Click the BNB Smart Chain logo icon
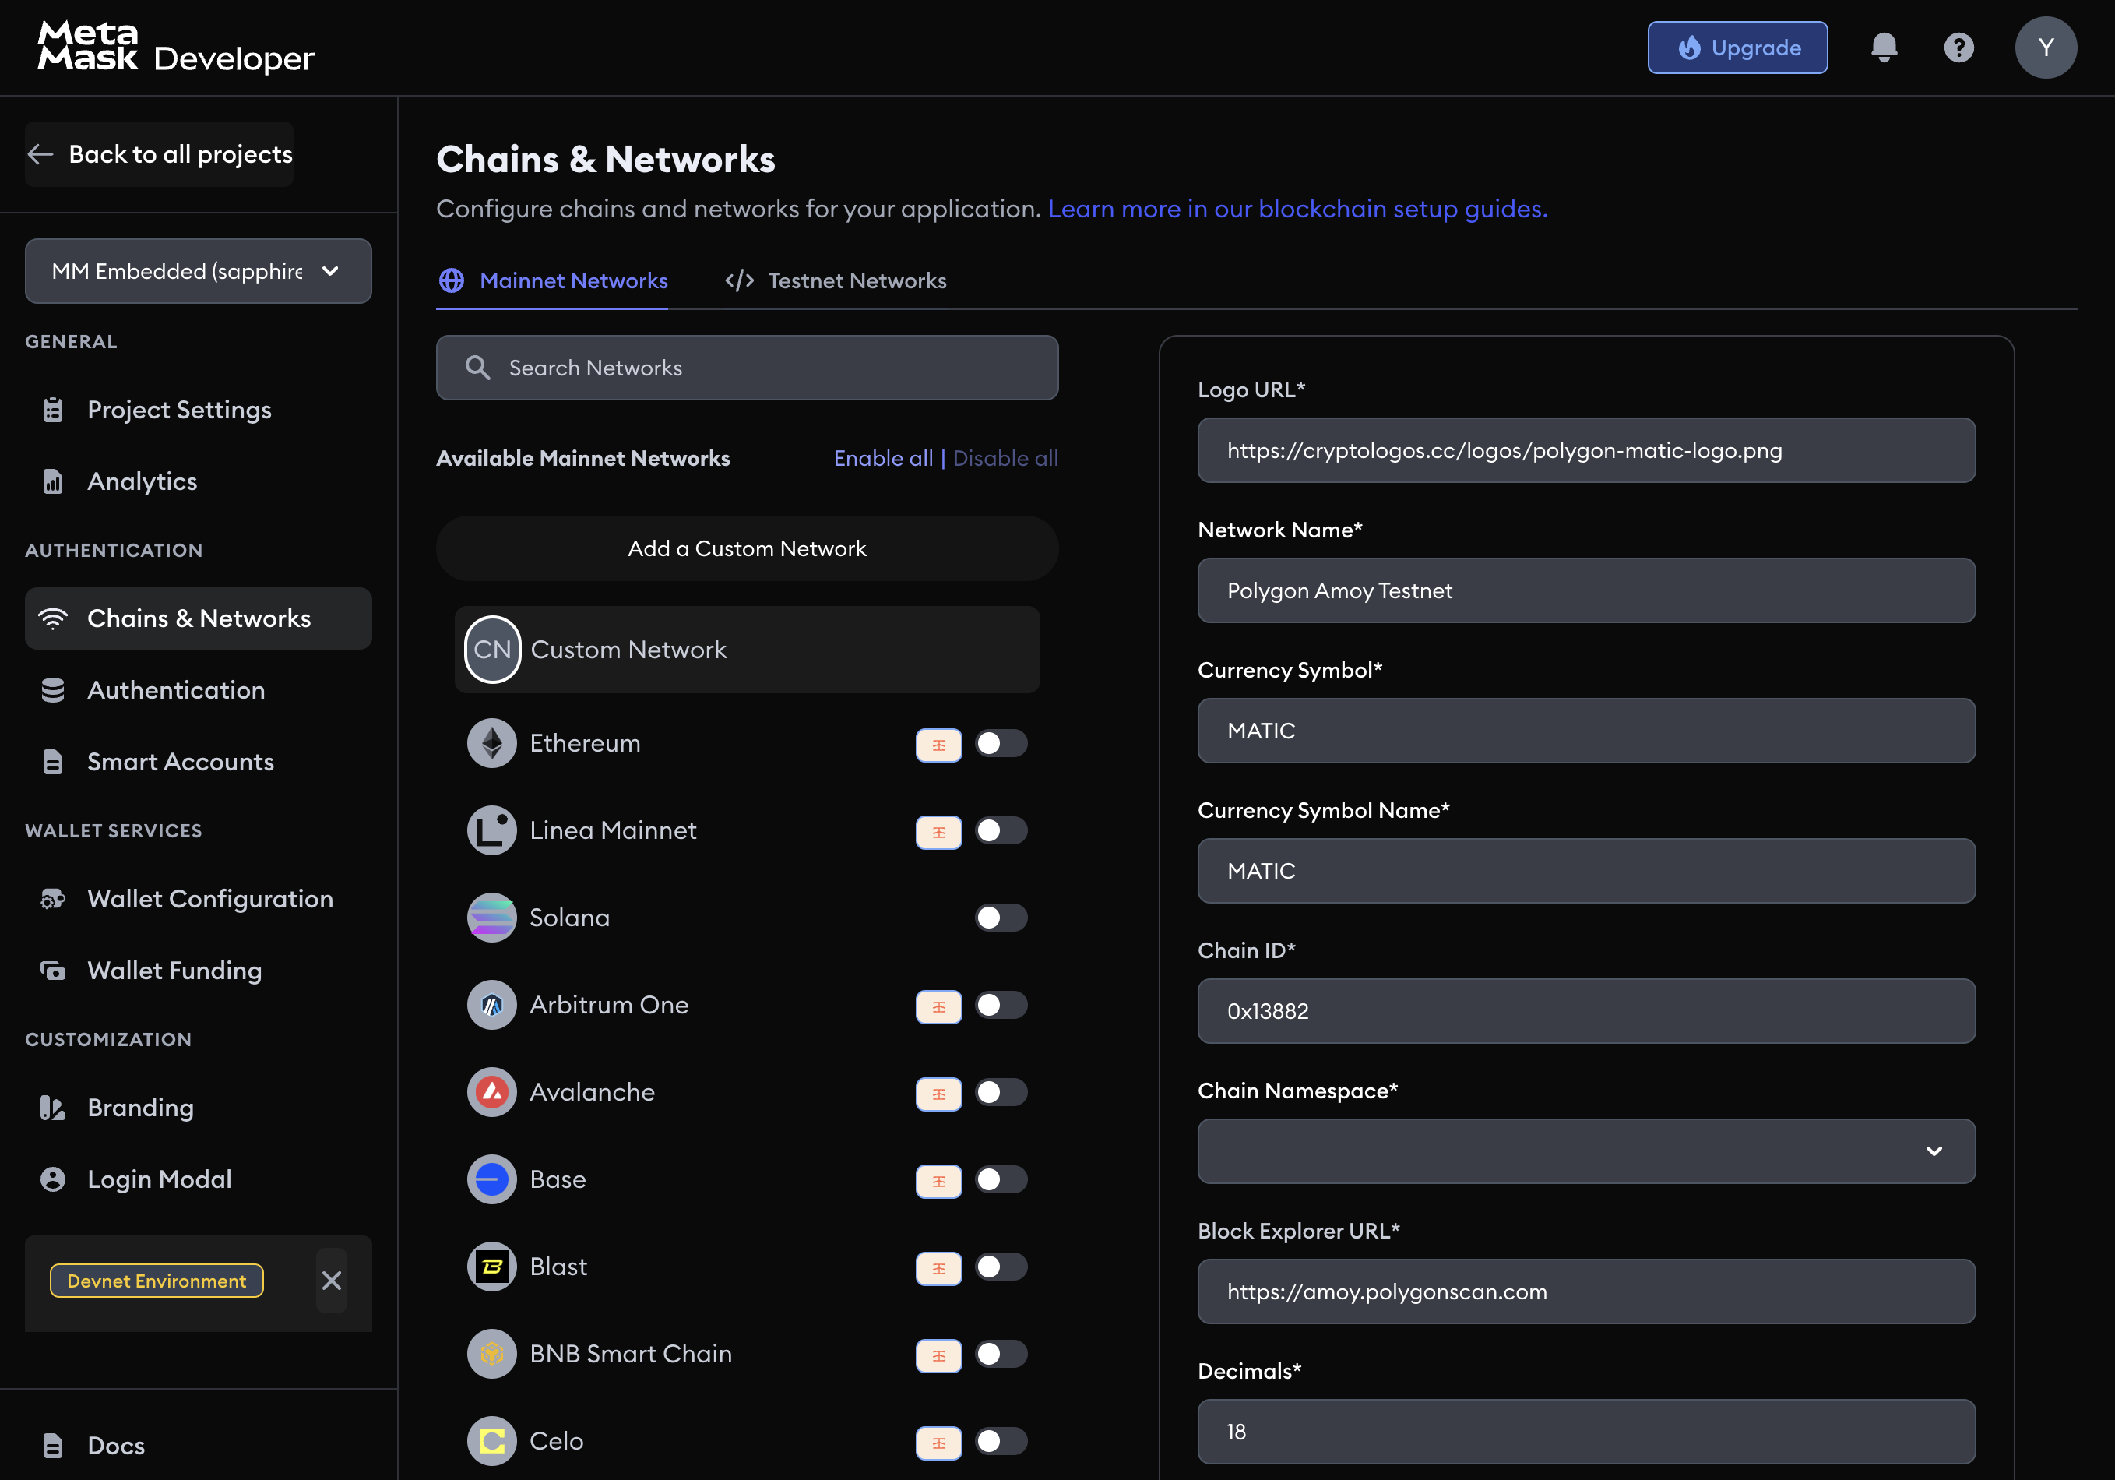 click(x=492, y=1354)
